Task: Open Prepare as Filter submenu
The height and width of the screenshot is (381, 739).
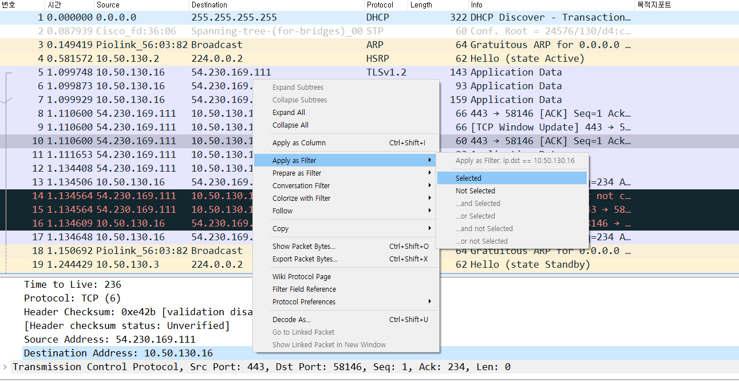Action: coord(345,173)
